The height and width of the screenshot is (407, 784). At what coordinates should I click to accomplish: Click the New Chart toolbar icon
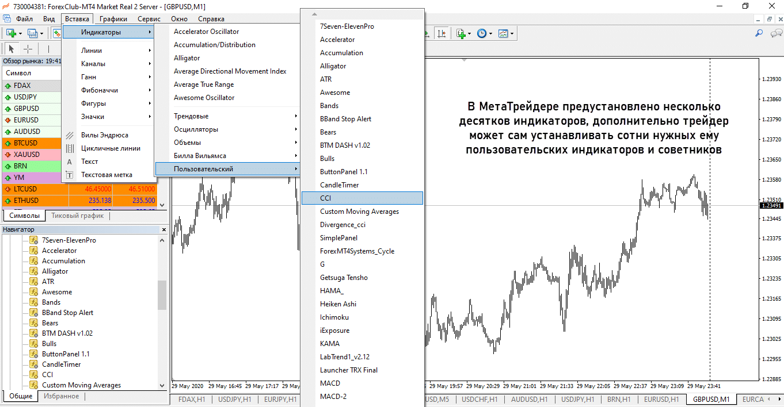(11, 33)
